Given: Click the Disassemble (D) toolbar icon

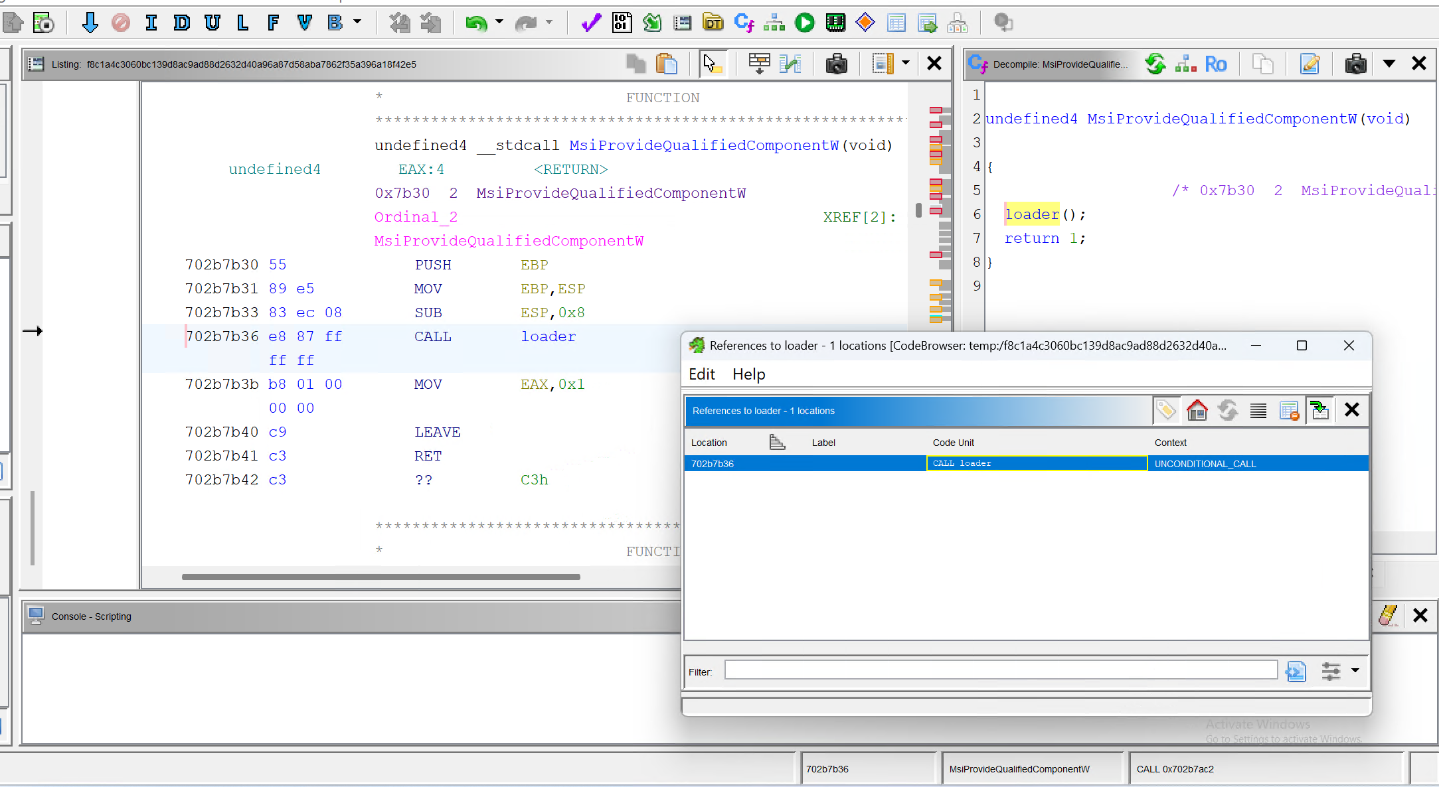Looking at the screenshot, I should [181, 23].
